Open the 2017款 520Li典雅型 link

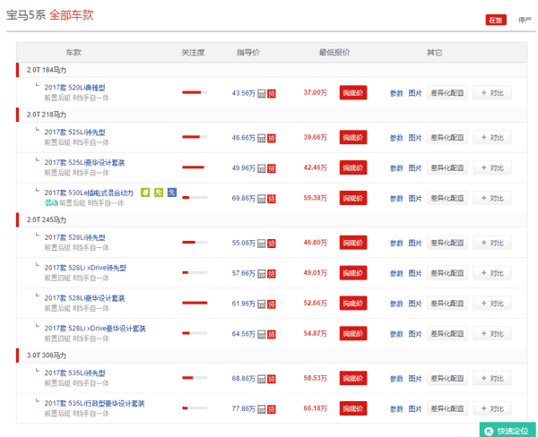tap(74, 88)
